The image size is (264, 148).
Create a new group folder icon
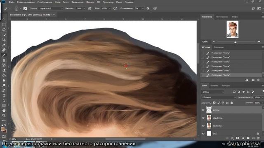(248, 138)
